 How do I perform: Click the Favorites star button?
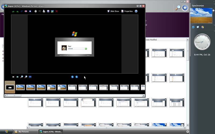click(x=185, y=8)
